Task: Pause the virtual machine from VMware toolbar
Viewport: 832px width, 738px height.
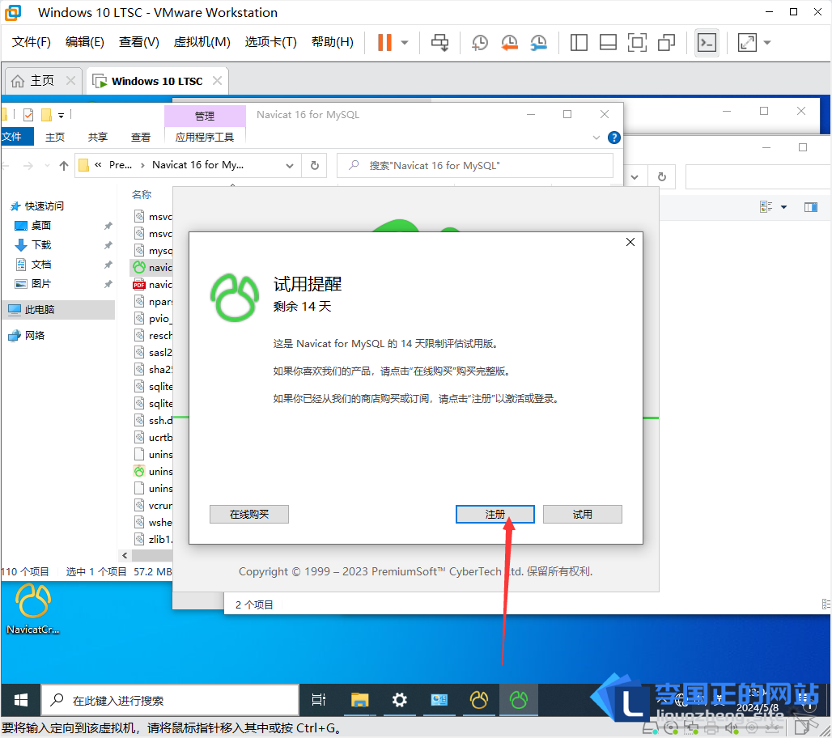Action: point(384,42)
